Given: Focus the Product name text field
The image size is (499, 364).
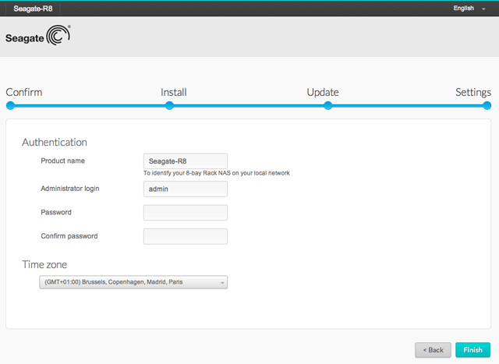Looking at the screenshot, I should (186, 161).
